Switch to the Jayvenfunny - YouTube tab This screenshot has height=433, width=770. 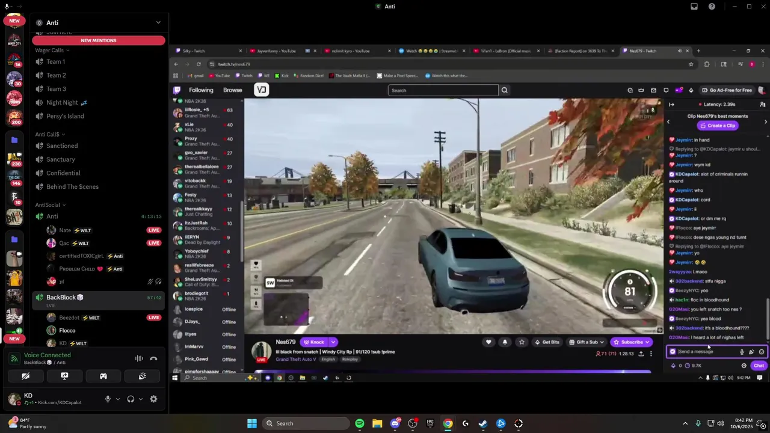(280, 51)
